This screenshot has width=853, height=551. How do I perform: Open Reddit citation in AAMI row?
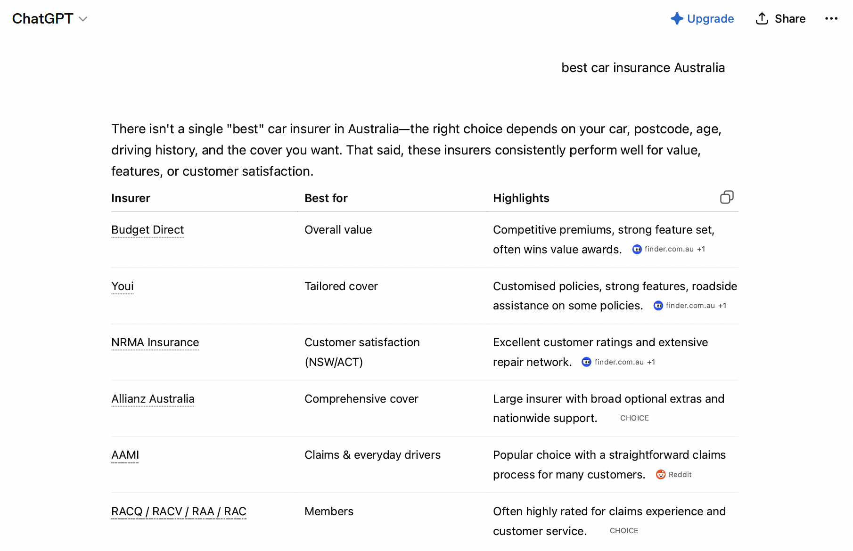[674, 475]
